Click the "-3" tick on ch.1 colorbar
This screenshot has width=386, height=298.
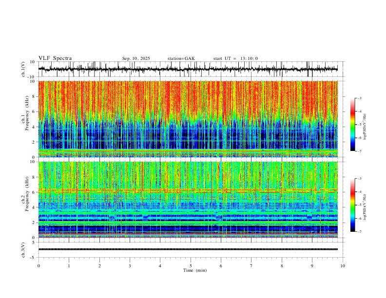360,98
